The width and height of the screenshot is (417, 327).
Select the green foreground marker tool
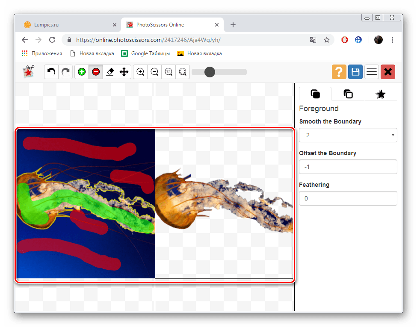(82, 72)
